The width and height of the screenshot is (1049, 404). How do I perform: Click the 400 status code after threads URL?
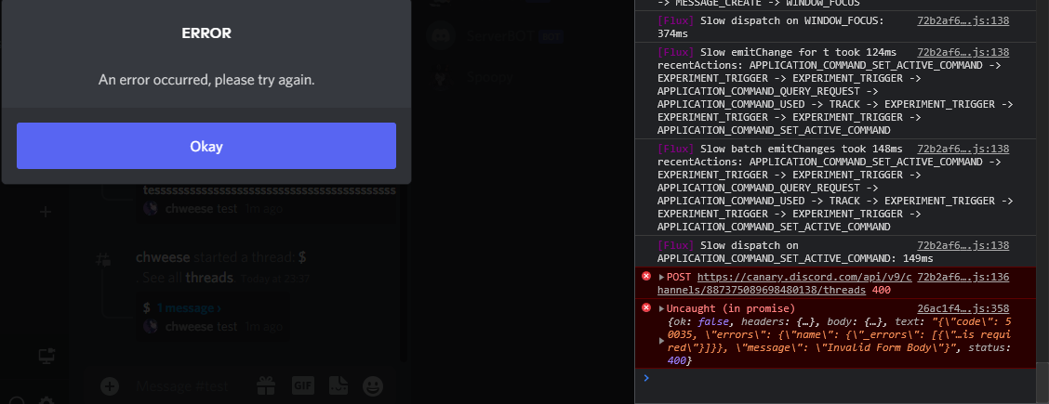point(881,291)
